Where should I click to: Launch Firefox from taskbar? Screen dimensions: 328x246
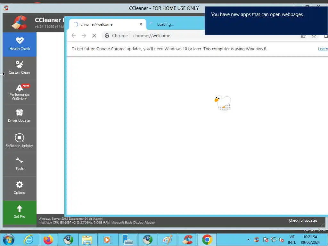48,240
